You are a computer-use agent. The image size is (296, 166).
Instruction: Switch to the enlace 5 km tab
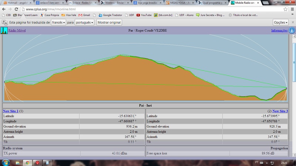[50, 3]
